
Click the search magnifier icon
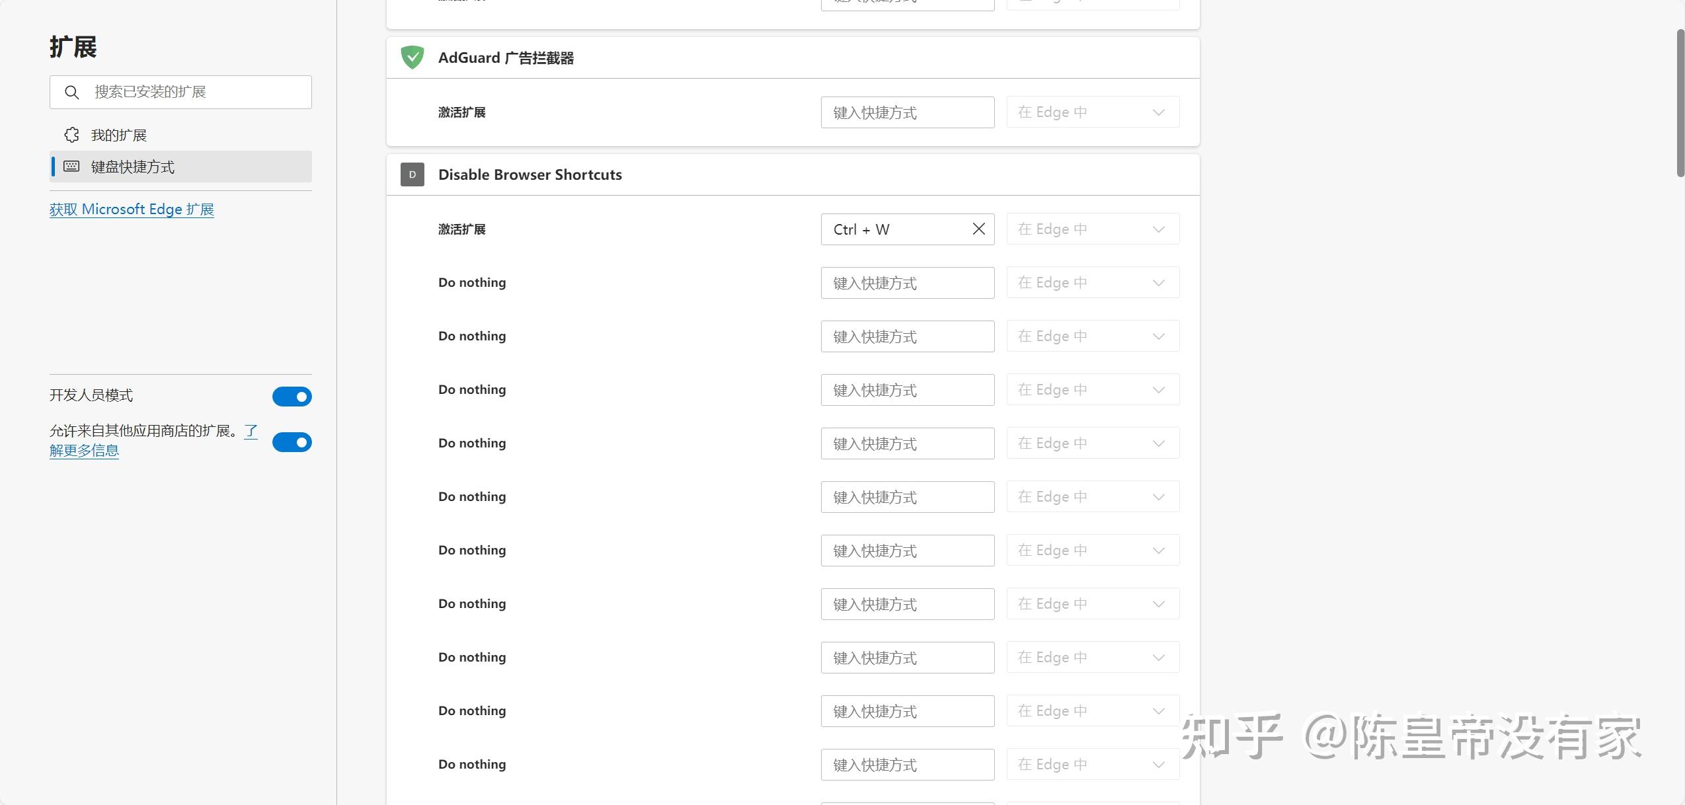tap(72, 93)
